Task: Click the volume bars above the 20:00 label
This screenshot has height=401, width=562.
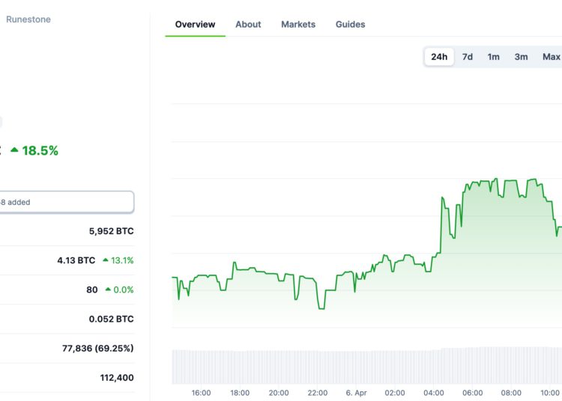Action: tap(279, 367)
